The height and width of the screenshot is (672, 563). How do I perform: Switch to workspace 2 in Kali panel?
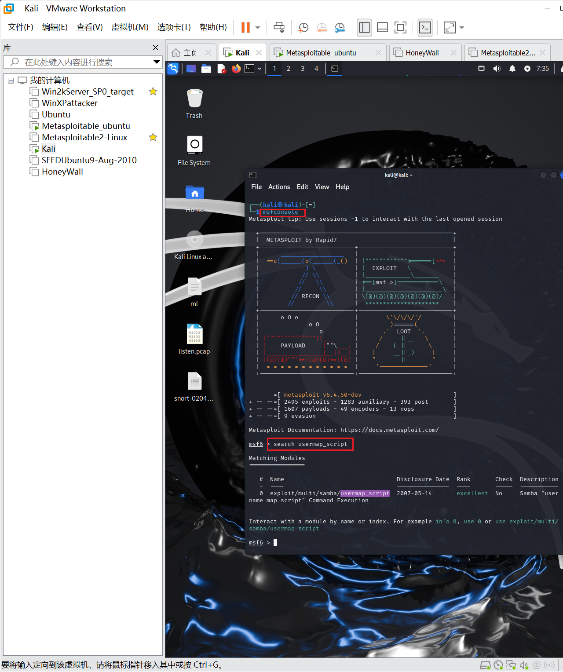[289, 69]
